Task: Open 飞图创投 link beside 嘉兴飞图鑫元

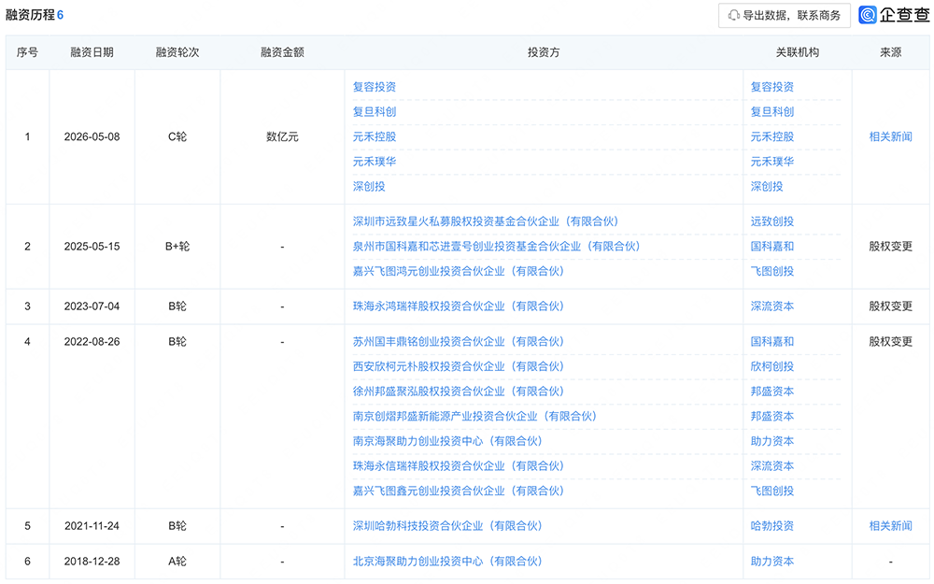Action: pyautogui.click(x=772, y=491)
